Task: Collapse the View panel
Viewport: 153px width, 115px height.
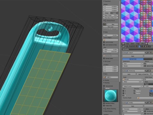Action: [x=104, y=32]
